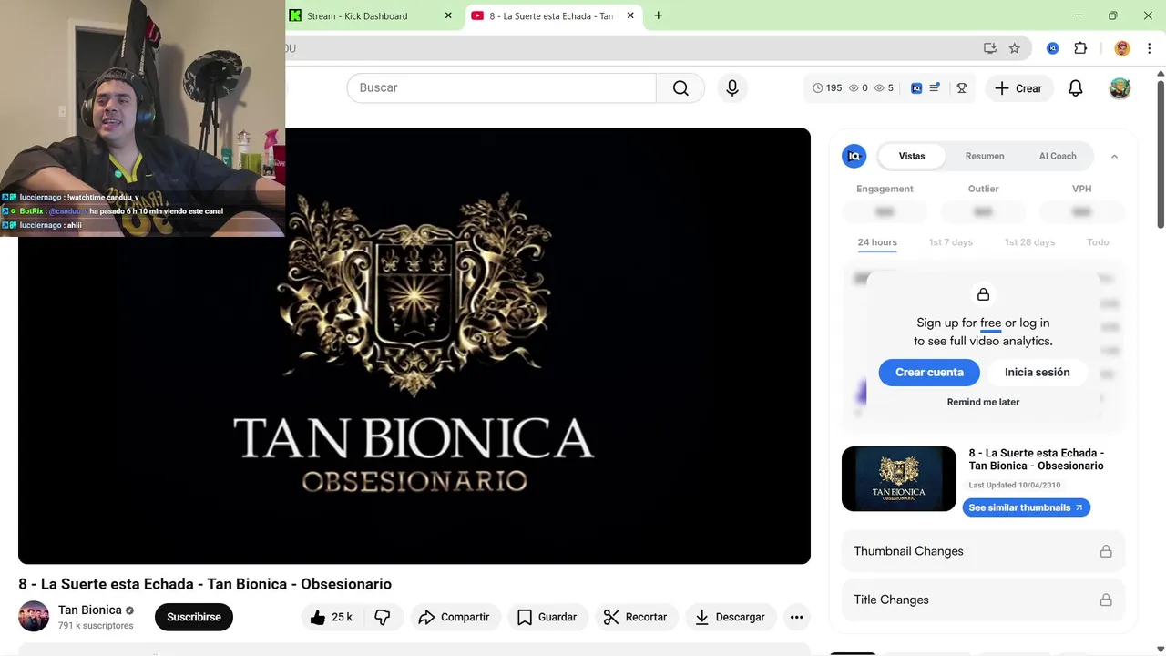Open YouTube account avatar menu
The width and height of the screenshot is (1166, 656).
(x=1120, y=88)
